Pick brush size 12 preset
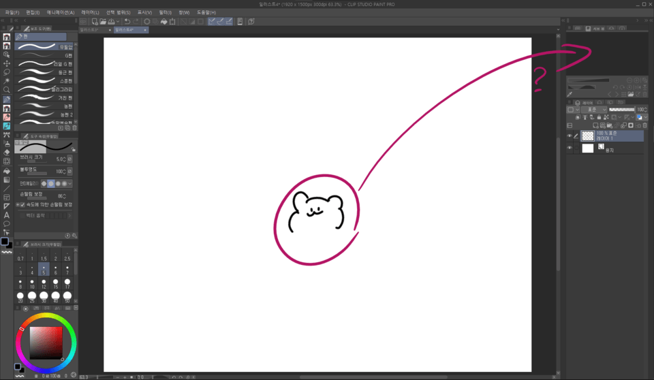The image size is (654, 380). click(x=44, y=284)
